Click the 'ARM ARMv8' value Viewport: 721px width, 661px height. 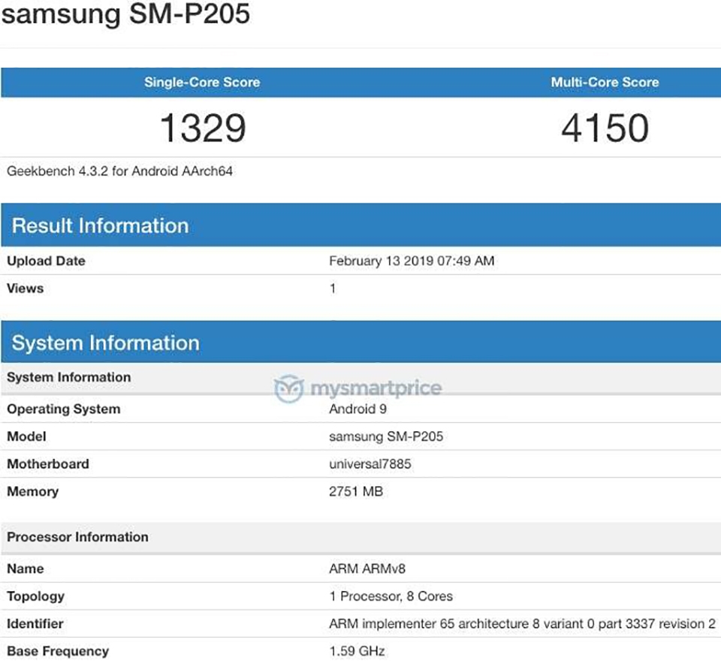click(x=367, y=569)
